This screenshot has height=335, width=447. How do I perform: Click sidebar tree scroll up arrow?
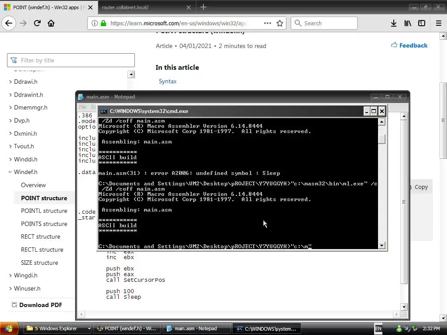tap(131, 74)
